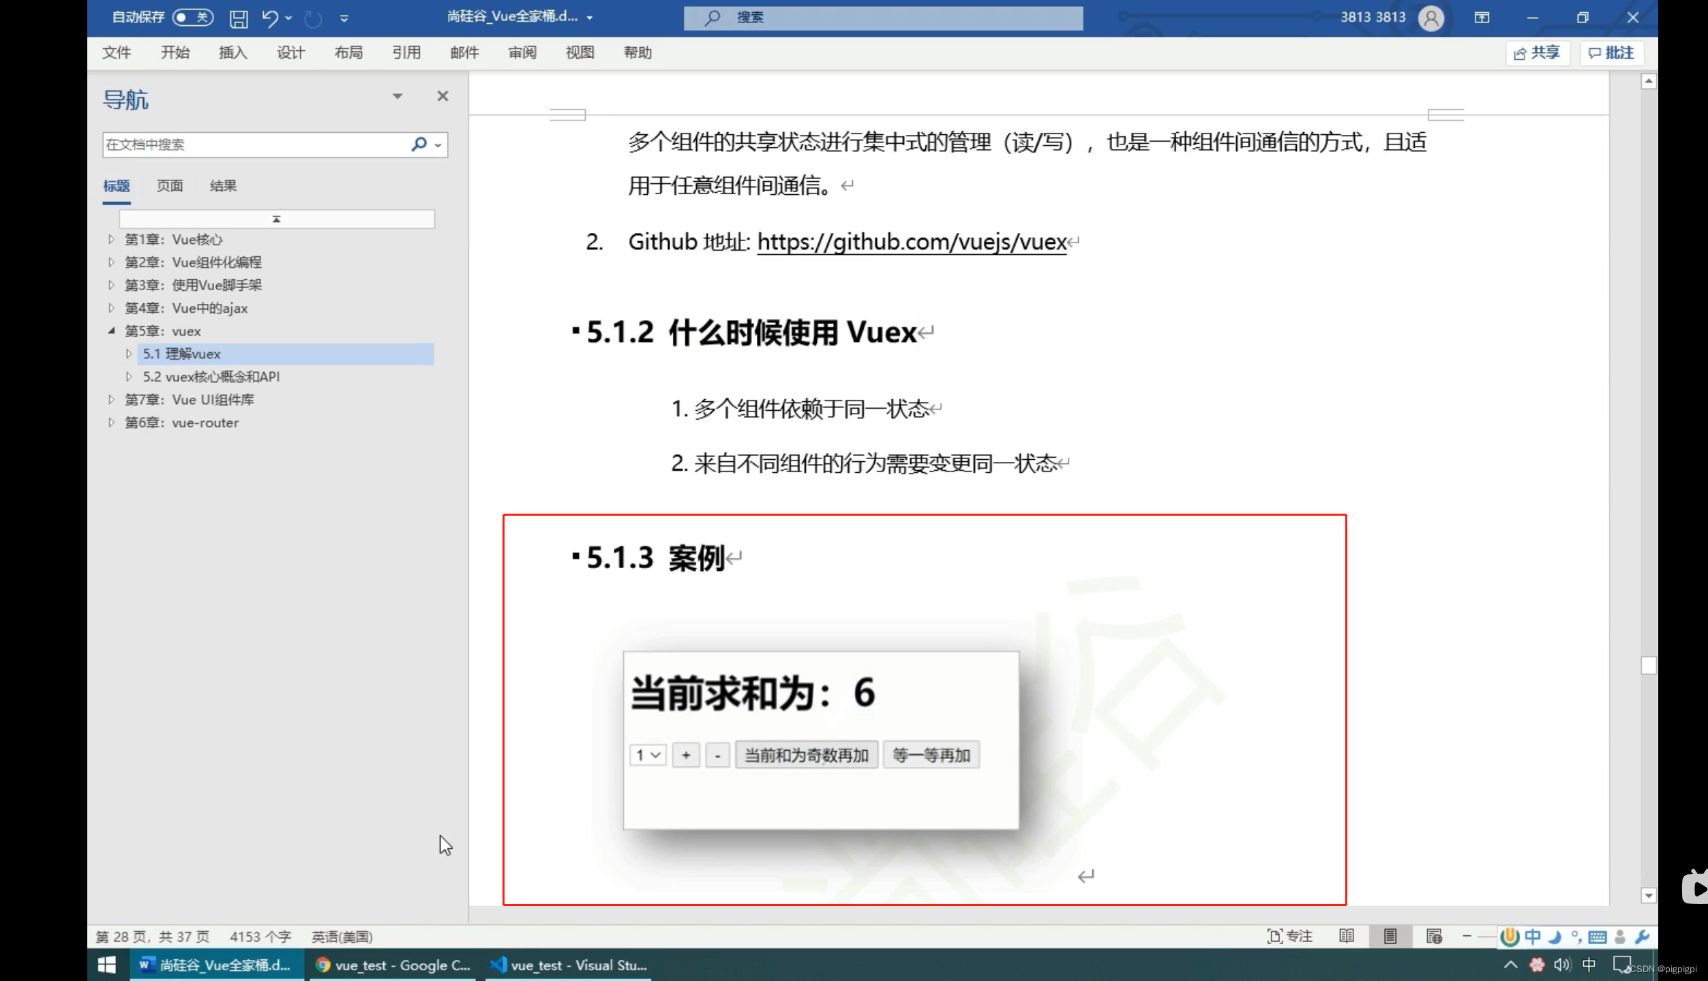Click the search box in title bar
Screen dimensions: 1708x981
(x=883, y=18)
